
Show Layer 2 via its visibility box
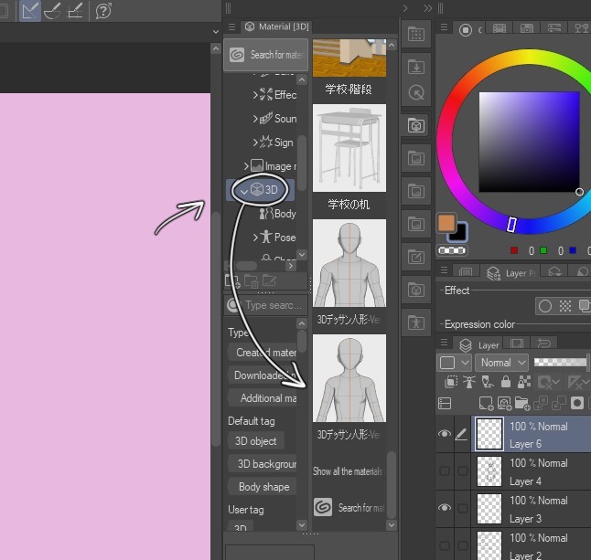click(445, 545)
